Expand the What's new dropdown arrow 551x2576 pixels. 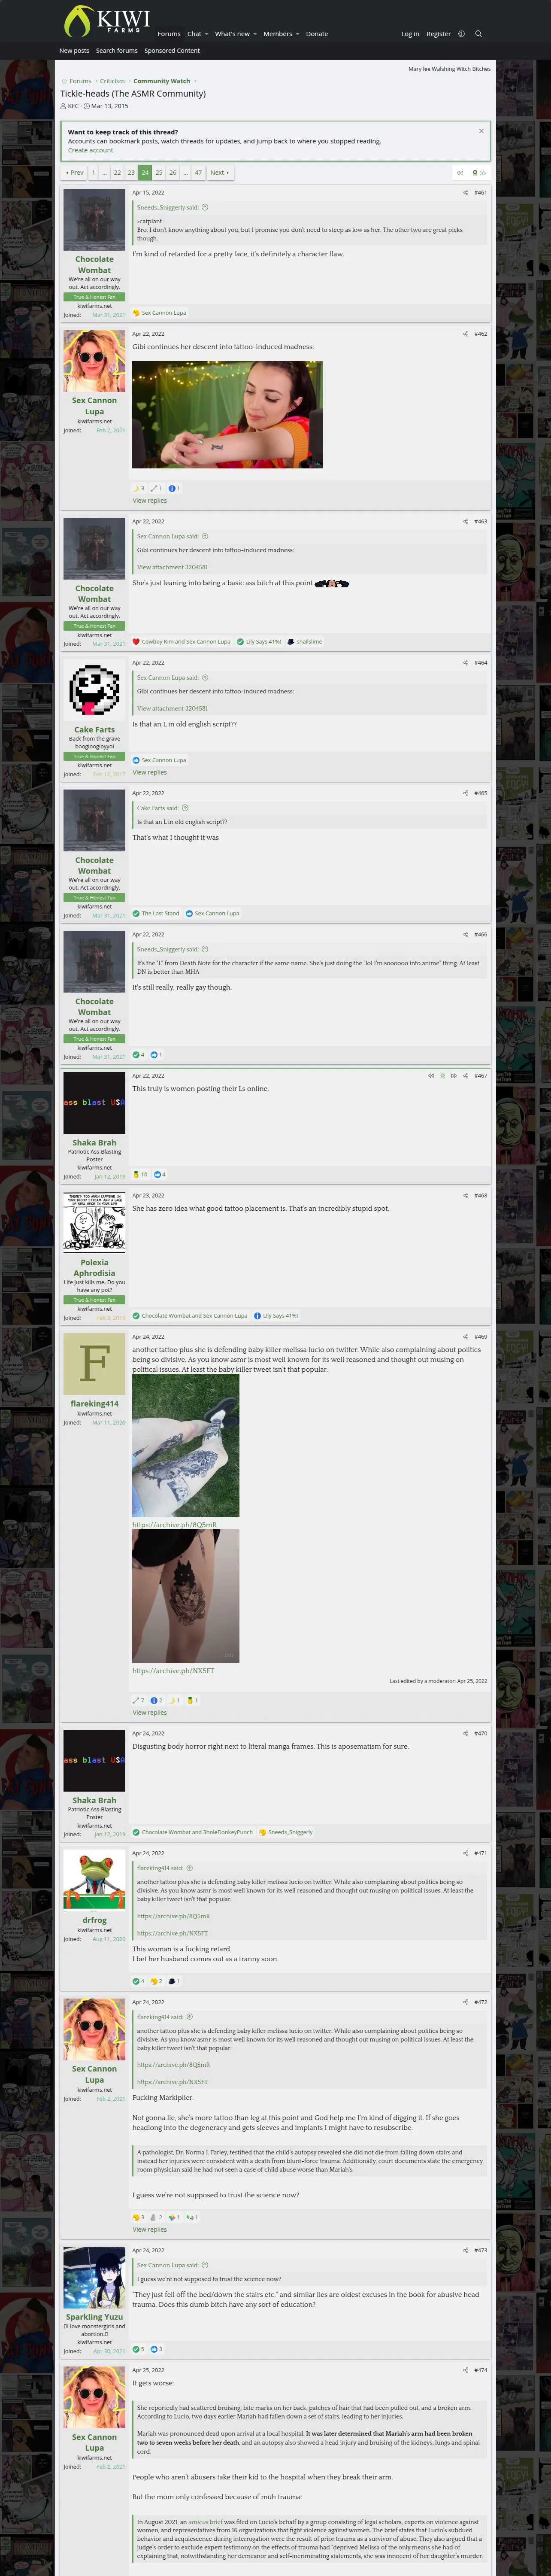(x=255, y=34)
